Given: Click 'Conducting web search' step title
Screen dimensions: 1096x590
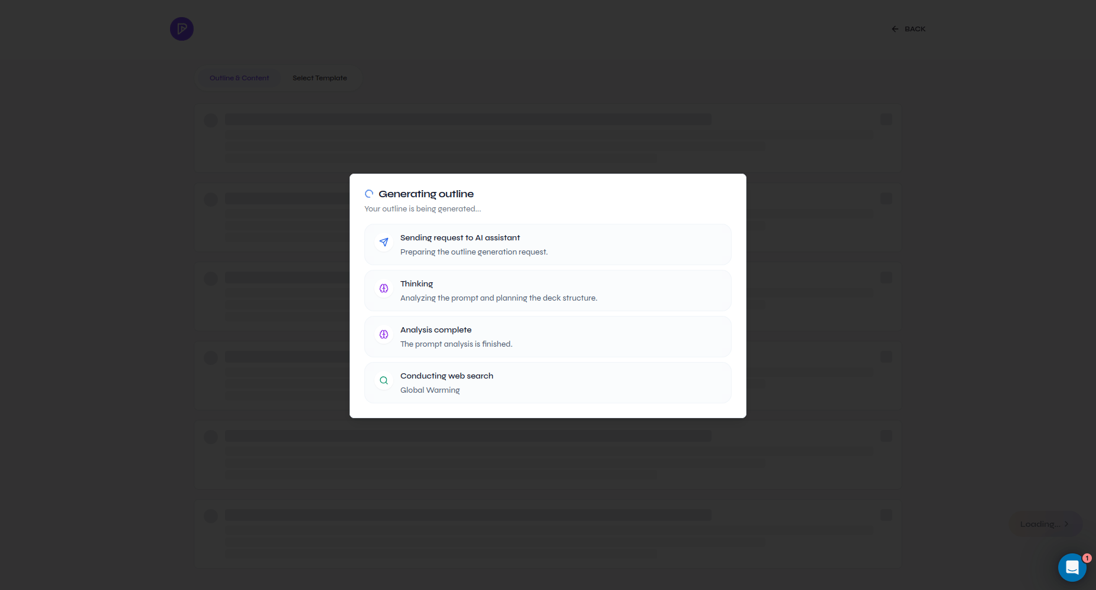Looking at the screenshot, I should (447, 376).
